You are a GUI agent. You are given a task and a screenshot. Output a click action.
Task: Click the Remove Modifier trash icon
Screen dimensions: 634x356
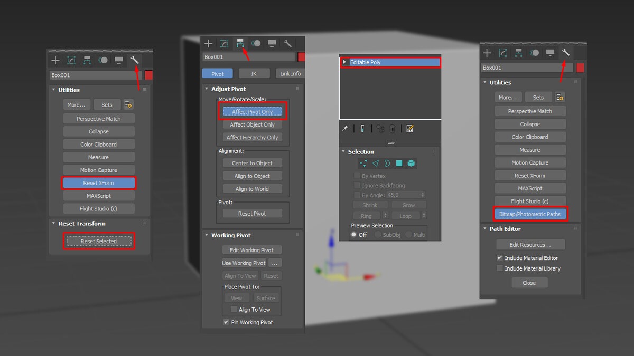coord(391,128)
